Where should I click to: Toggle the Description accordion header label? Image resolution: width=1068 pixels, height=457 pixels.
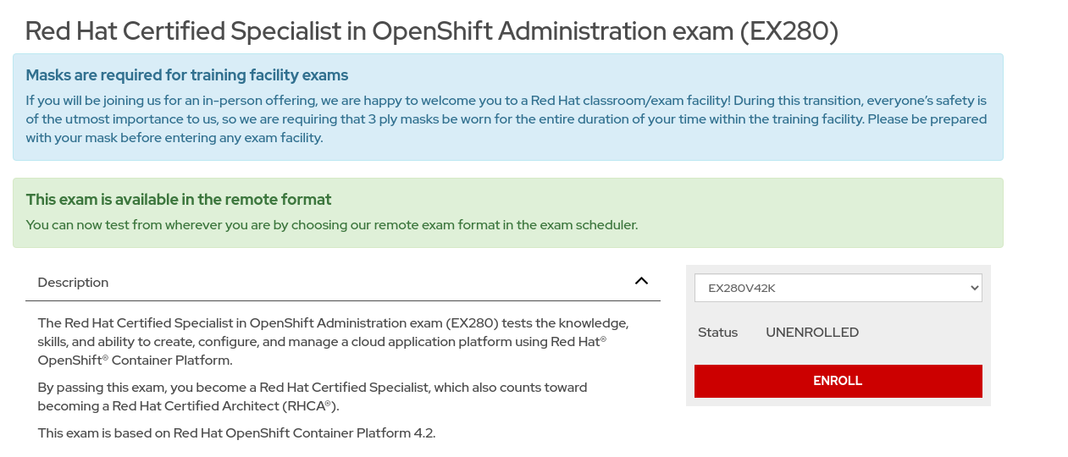pos(73,283)
